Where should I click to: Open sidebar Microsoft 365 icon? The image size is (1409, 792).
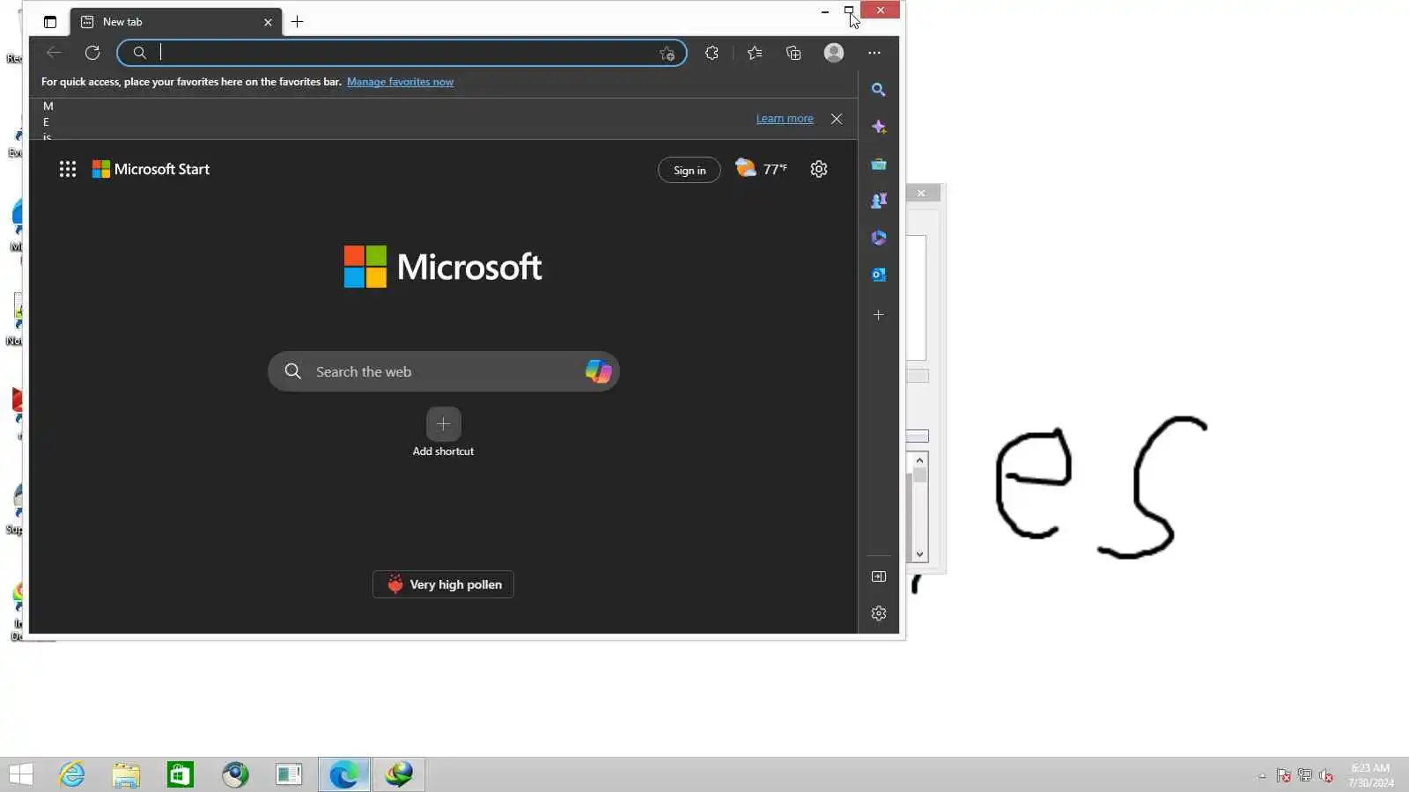pyautogui.click(x=879, y=238)
